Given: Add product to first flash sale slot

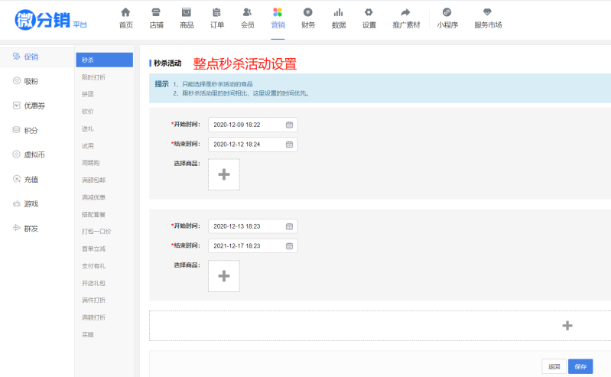Looking at the screenshot, I should click(x=223, y=174).
